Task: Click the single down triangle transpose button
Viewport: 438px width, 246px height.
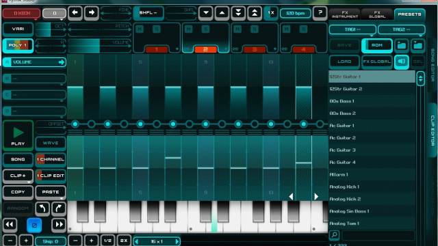Action: pos(206,13)
